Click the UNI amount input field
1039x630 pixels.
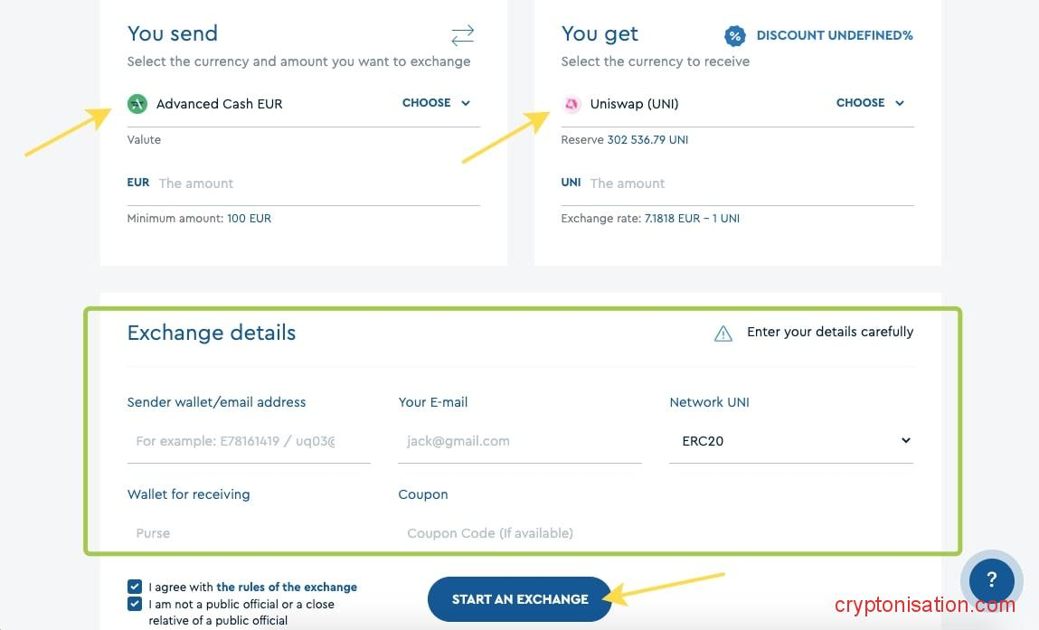(751, 183)
